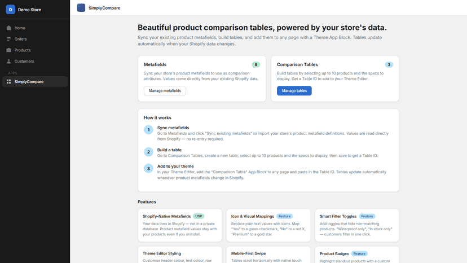Click the USP badge on Shopify-Native Metafields

coord(199,216)
